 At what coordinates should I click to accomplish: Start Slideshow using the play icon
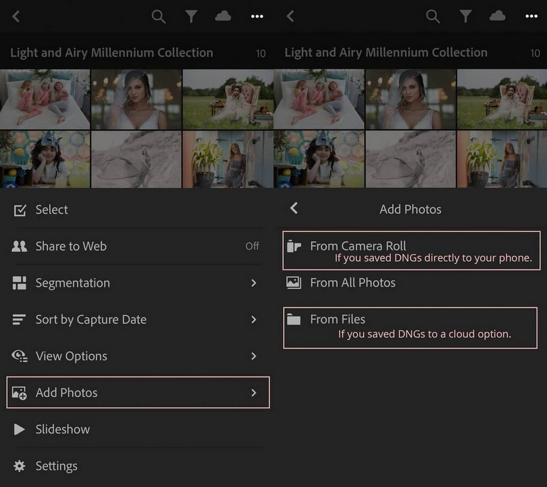tap(20, 429)
